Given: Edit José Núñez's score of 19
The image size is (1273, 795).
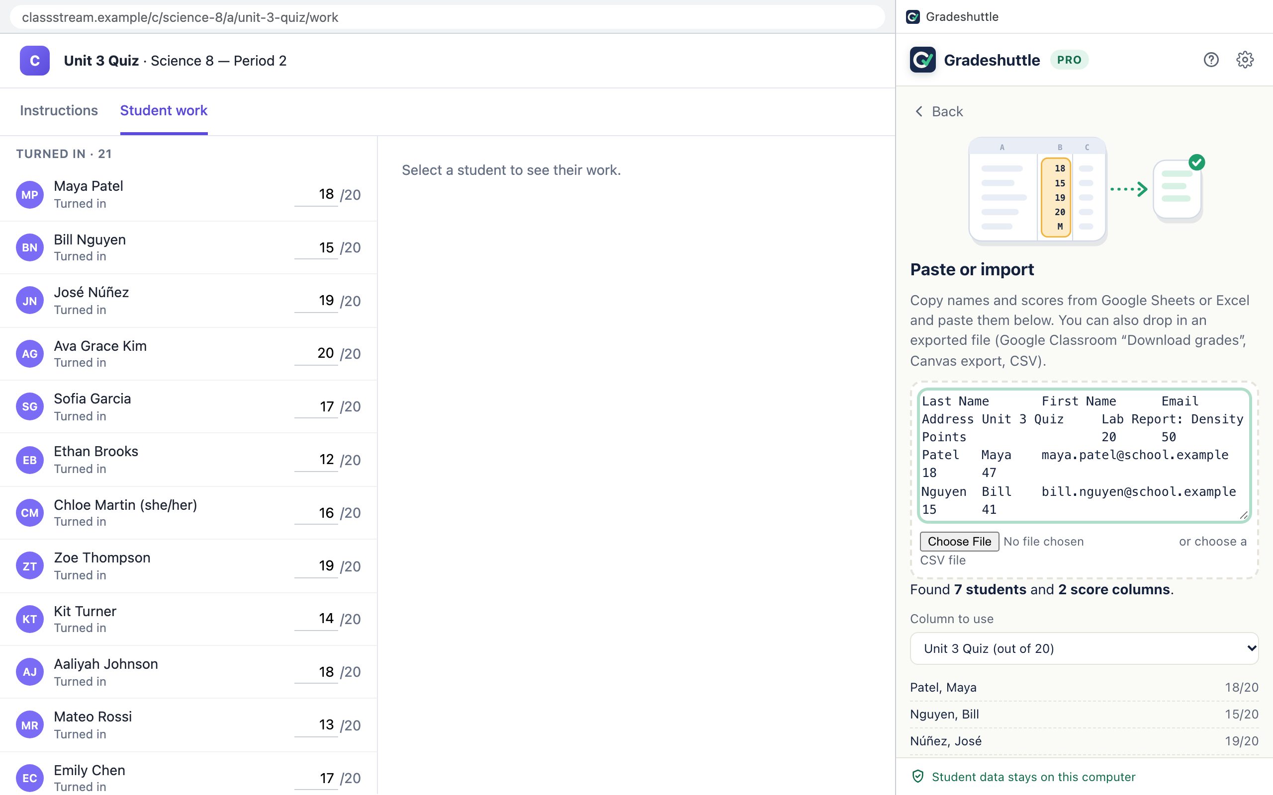Looking at the screenshot, I should (x=316, y=301).
